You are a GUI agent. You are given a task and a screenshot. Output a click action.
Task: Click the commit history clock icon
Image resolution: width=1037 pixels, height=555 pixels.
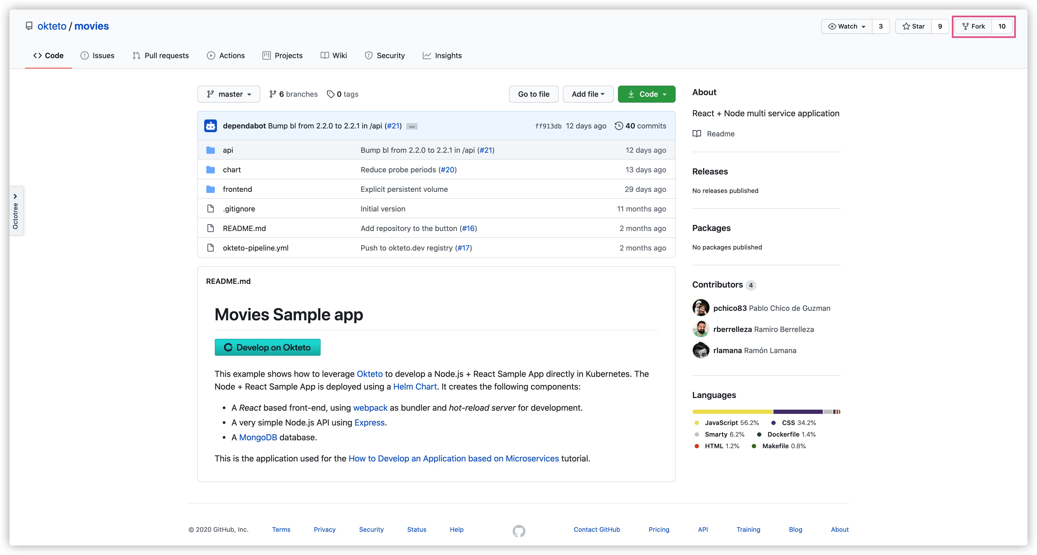pyautogui.click(x=619, y=126)
